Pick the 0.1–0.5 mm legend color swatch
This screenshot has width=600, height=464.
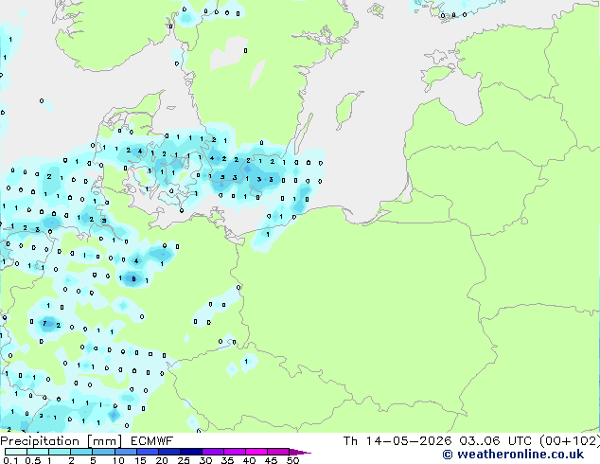(x=16, y=452)
